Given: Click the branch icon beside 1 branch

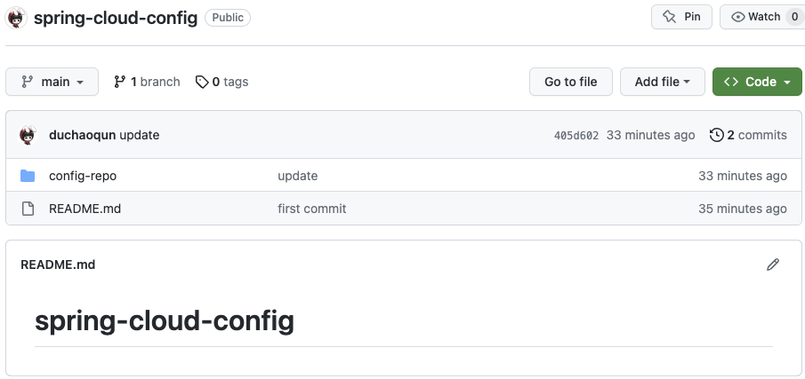Looking at the screenshot, I should tap(120, 82).
